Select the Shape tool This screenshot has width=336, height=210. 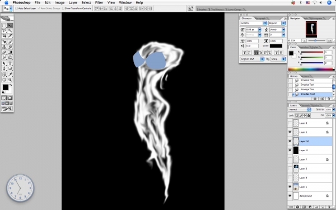coord(10,68)
